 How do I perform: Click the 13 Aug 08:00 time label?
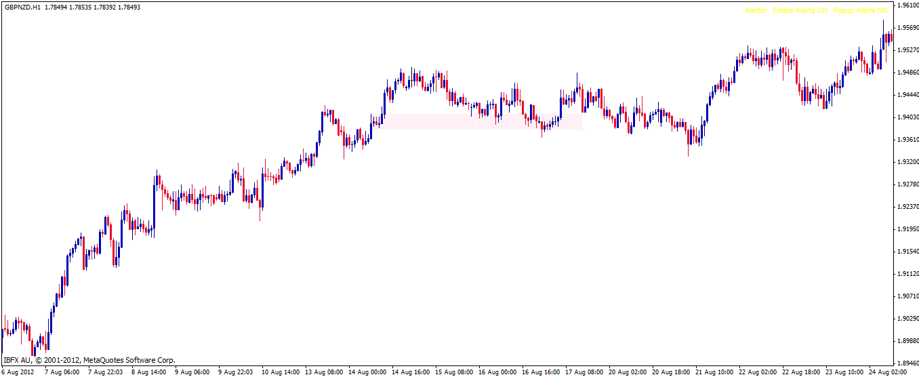[323, 372]
